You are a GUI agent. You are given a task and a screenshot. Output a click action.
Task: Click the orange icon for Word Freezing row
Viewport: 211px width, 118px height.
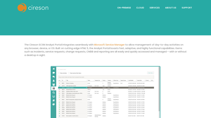click(x=59, y=100)
